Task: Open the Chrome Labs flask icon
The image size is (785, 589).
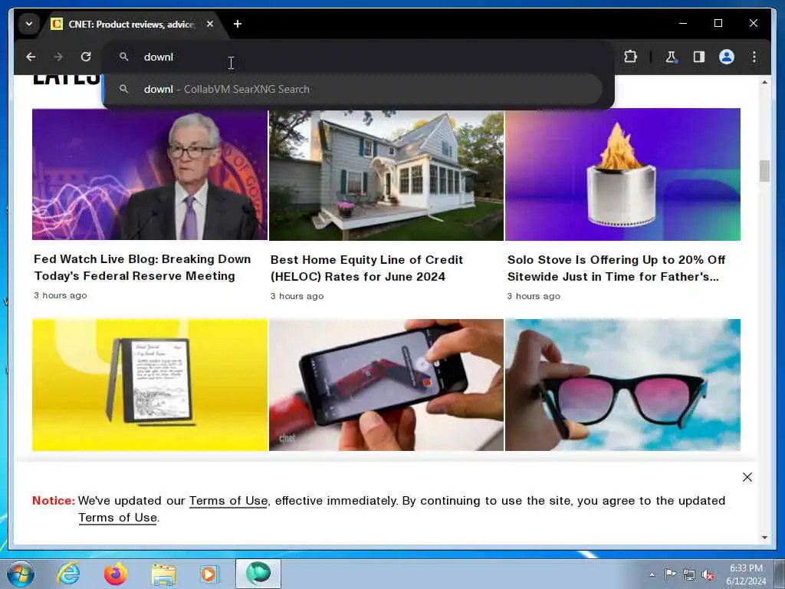Action: (671, 57)
